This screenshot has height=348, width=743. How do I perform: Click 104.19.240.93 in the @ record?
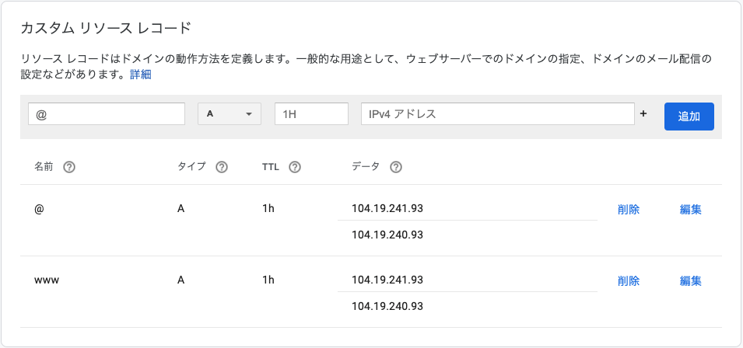click(387, 235)
